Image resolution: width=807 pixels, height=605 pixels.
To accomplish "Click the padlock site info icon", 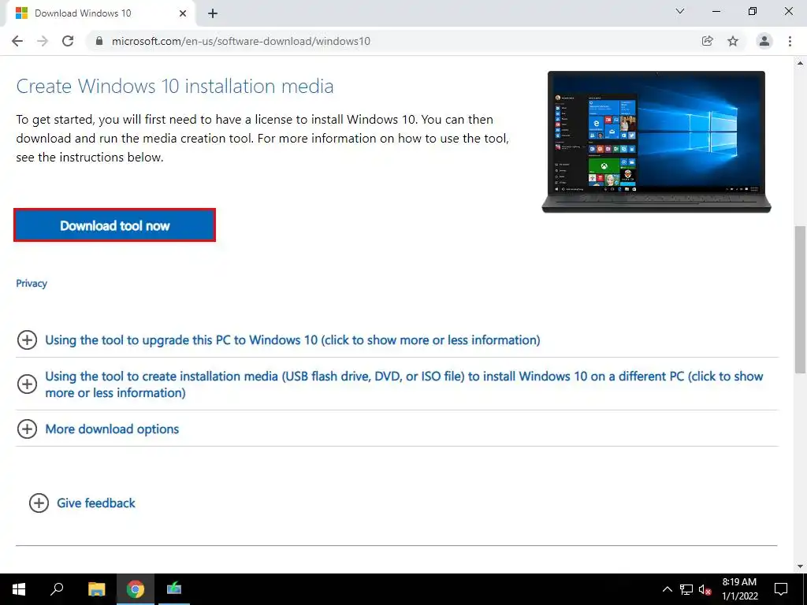I will [x=99, y=41].
